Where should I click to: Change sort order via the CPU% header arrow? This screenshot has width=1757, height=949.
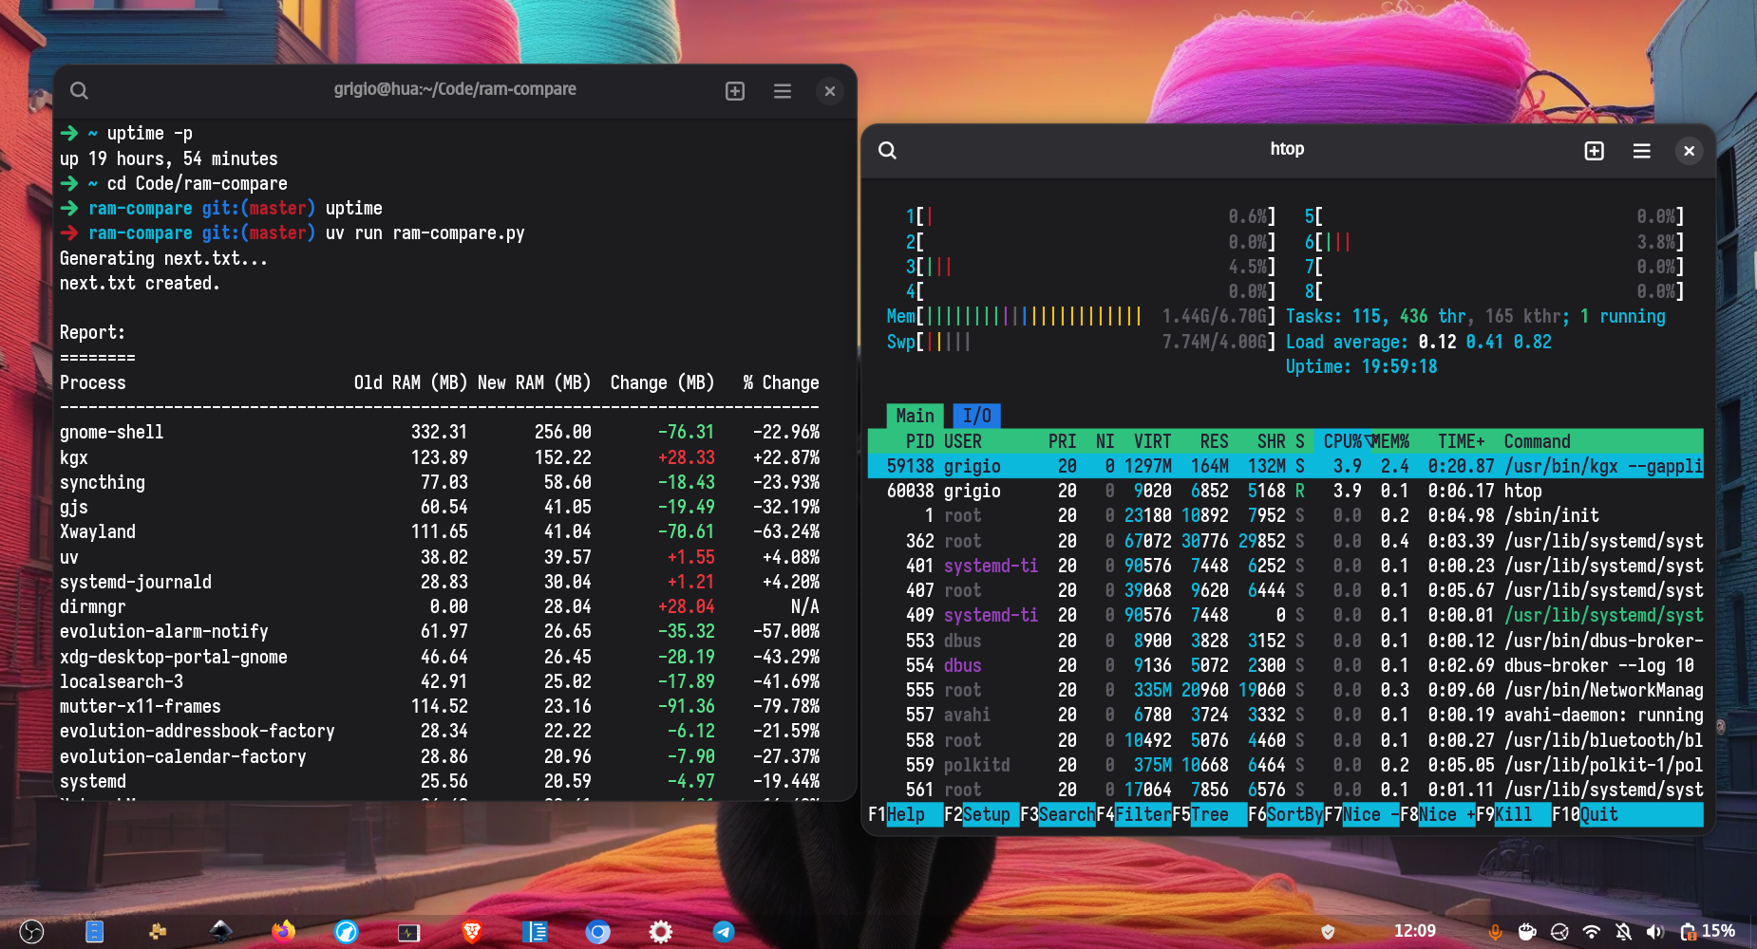click(x=1369, y=440)
